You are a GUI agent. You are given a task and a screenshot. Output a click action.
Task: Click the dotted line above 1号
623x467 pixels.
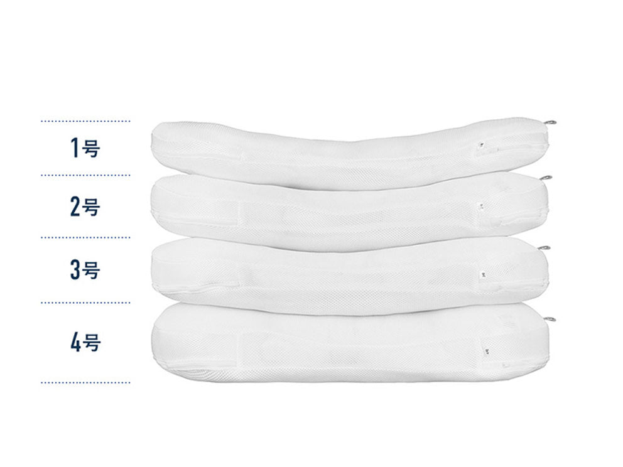pos(85,121)
